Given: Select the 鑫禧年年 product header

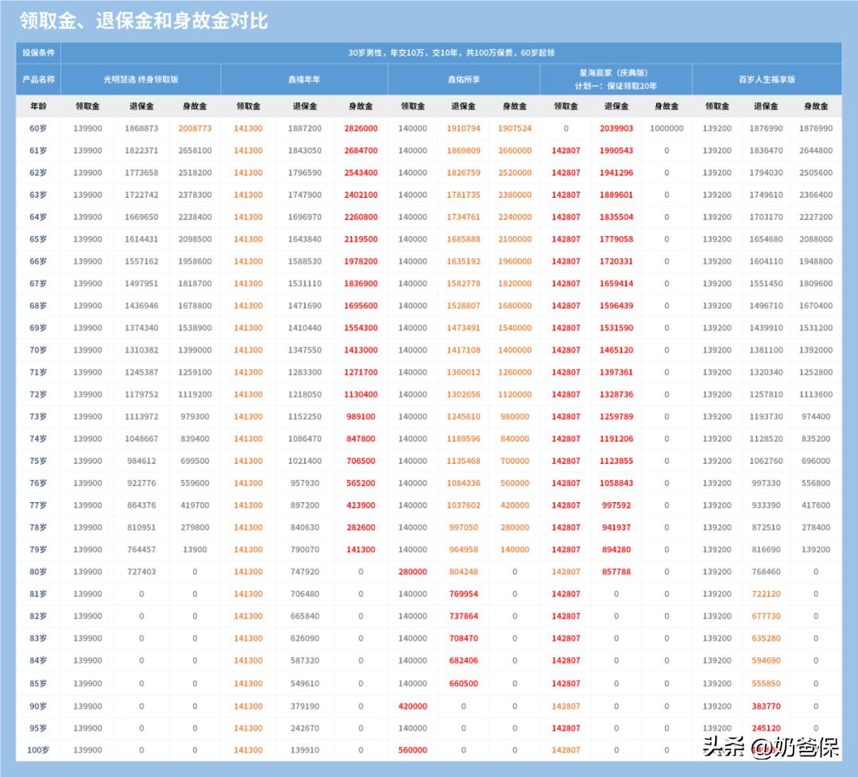Looking at the screenshot, I should (306, 79).
